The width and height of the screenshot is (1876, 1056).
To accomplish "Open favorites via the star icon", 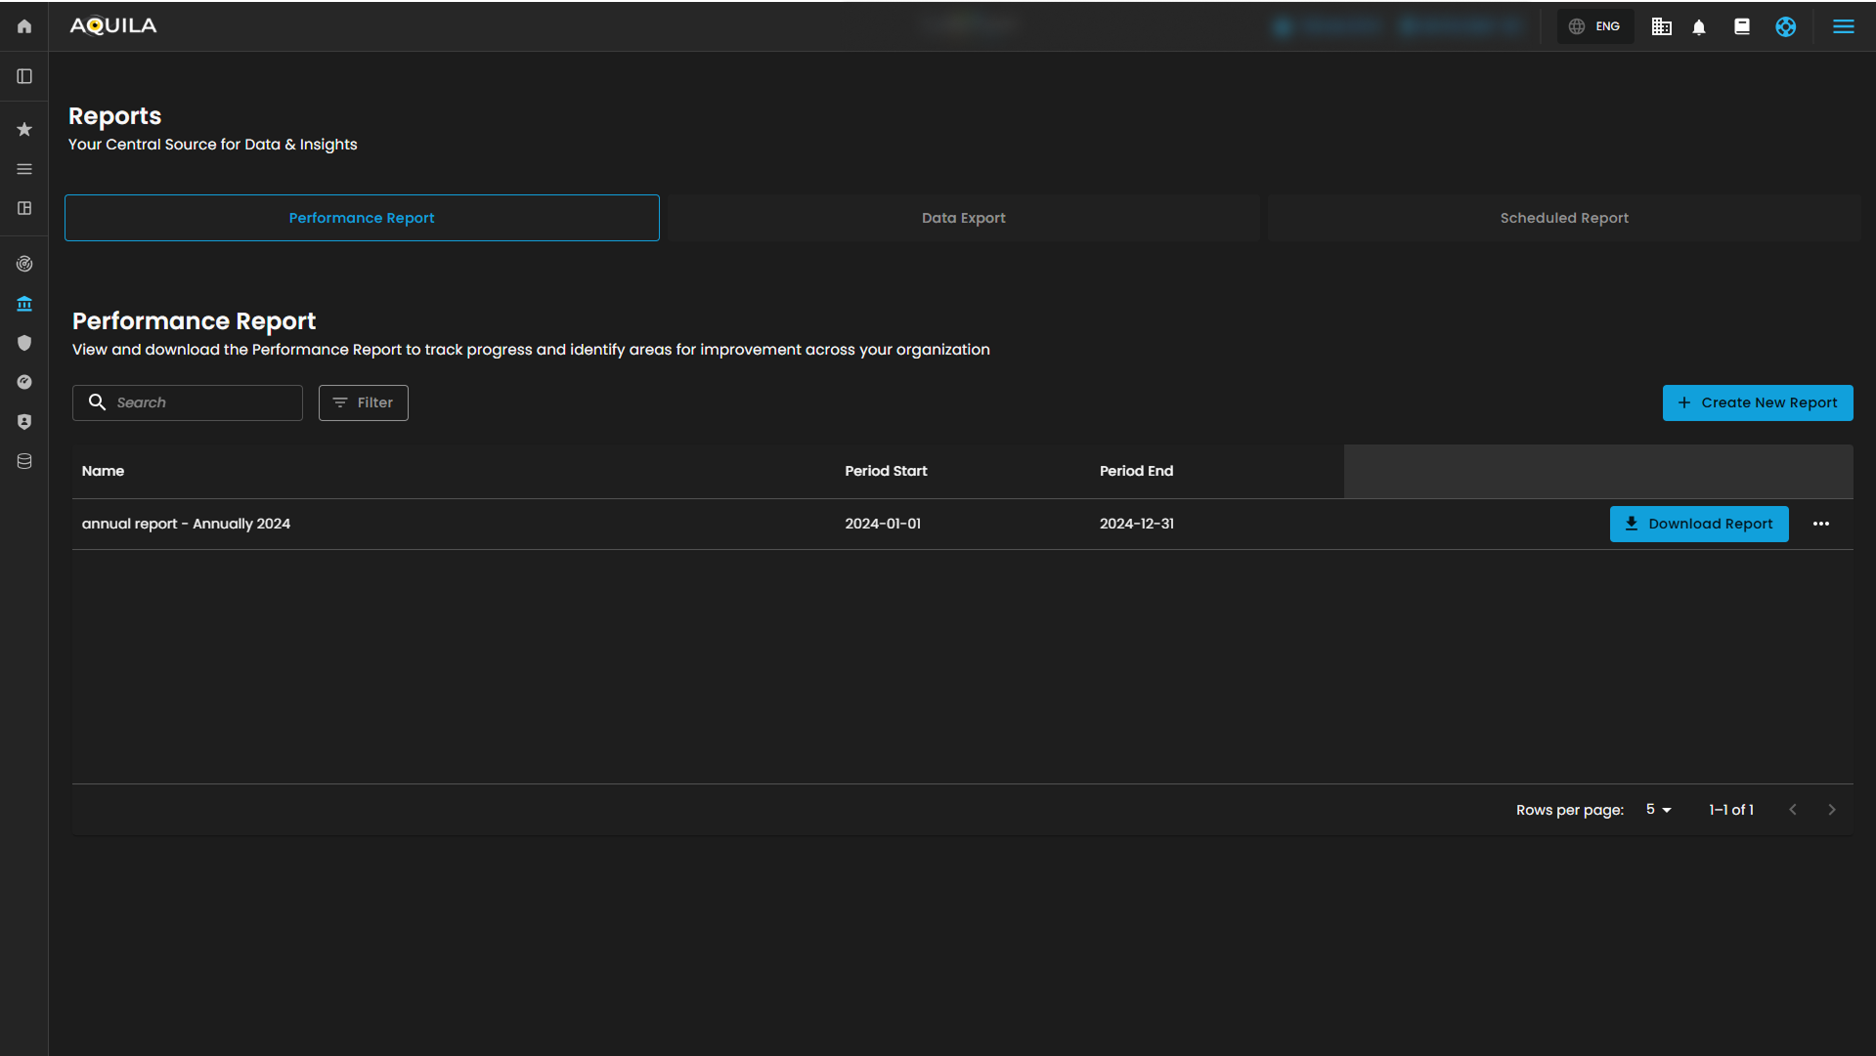I will pyautogui.click(x=24, y=129).
